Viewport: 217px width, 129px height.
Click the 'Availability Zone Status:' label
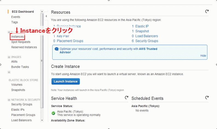(68, 121)
